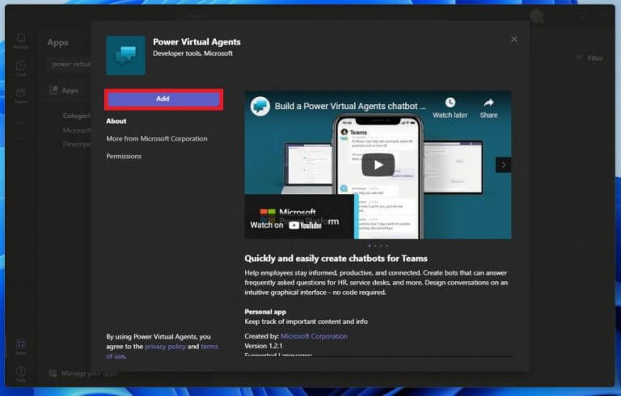This screenshot has width=621, height=396.
Task: Open More from Microsoft Corporation
Action: [156, 139]
